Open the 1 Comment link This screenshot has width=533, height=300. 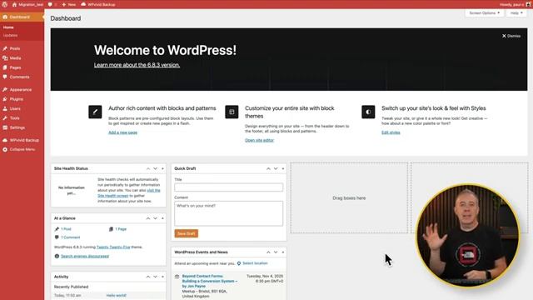(x=70, y=237)
